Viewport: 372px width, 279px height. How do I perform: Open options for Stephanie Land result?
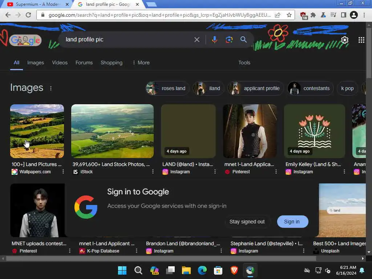tap(303, 251)
